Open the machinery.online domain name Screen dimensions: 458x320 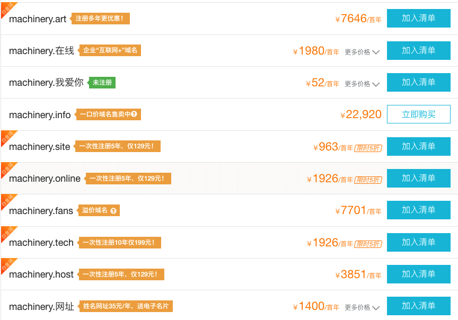tap(45, 179)
